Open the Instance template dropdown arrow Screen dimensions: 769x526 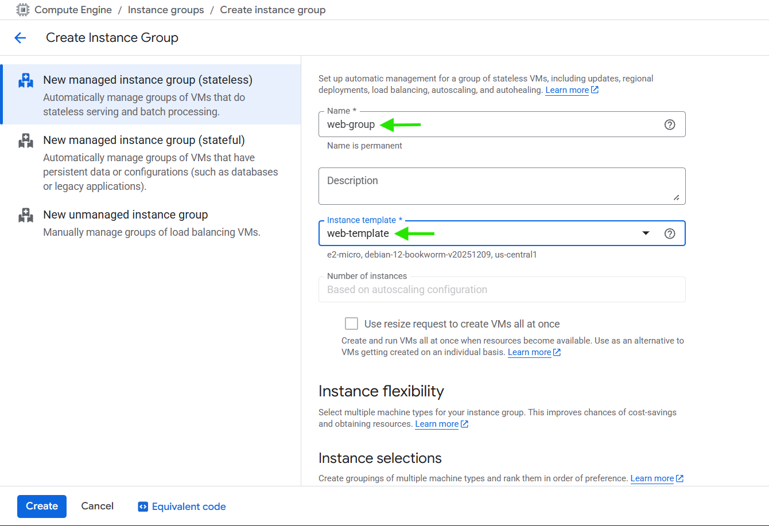[x=646, y=233]
